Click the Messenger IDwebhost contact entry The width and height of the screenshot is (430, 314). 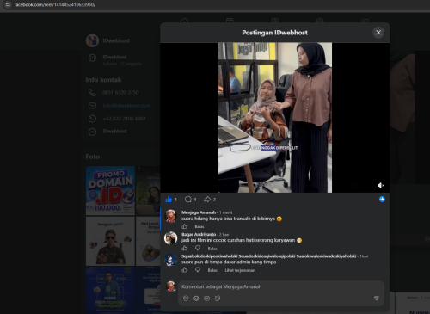[x=114, y=131]
